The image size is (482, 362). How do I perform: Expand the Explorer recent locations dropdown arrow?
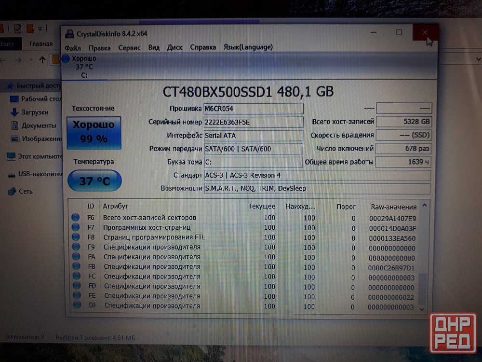pyautogui.click(x=32, y=60)
